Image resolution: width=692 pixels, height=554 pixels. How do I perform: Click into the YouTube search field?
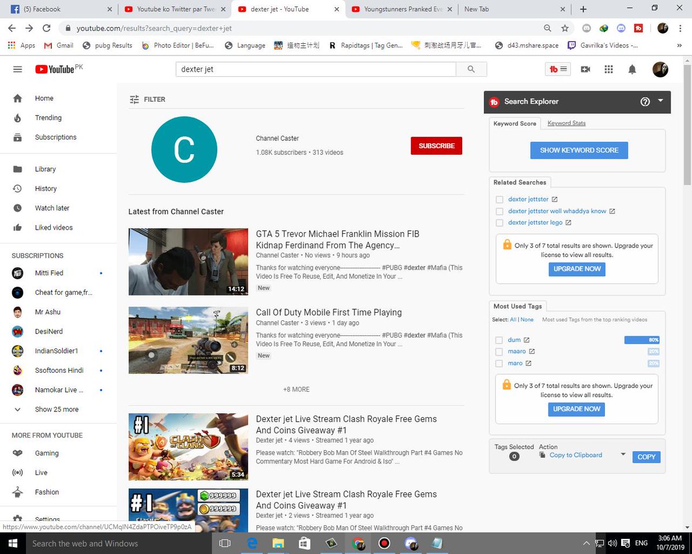[x=315, y=69]
